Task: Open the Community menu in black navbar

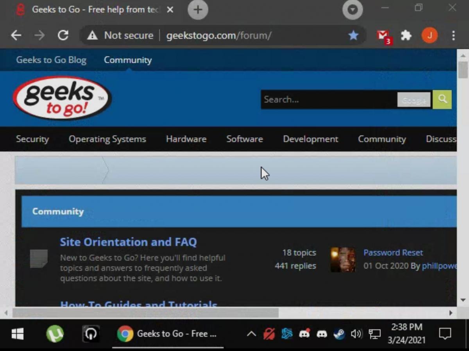Action: point(382,139)
